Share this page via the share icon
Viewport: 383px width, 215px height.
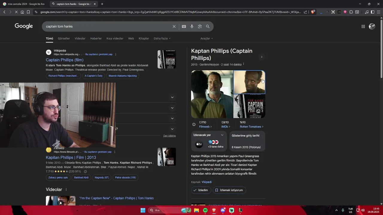(306, 12)
